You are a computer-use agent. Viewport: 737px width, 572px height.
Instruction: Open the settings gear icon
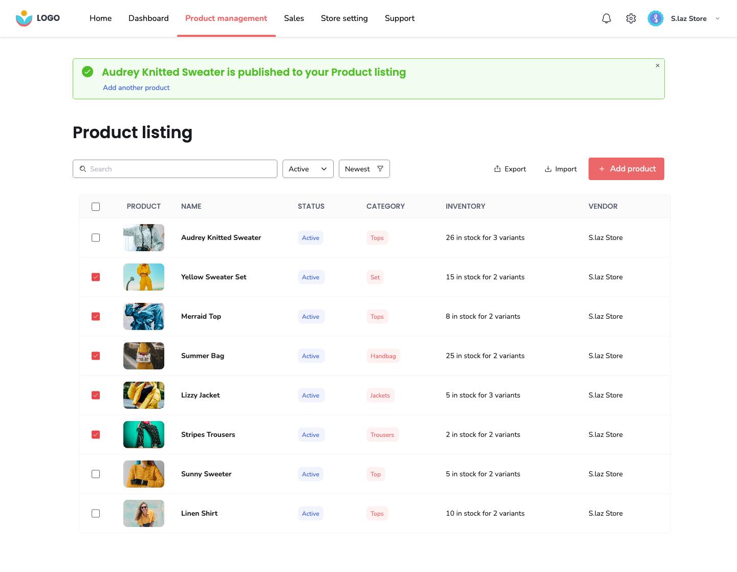631,18
